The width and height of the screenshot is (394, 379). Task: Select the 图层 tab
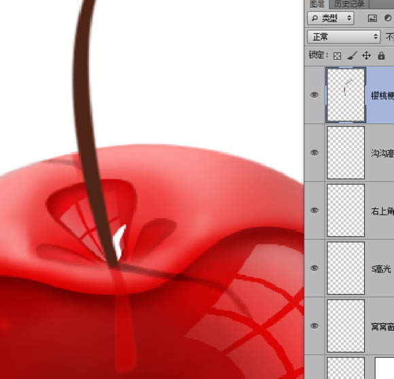[x=317, y=4]
